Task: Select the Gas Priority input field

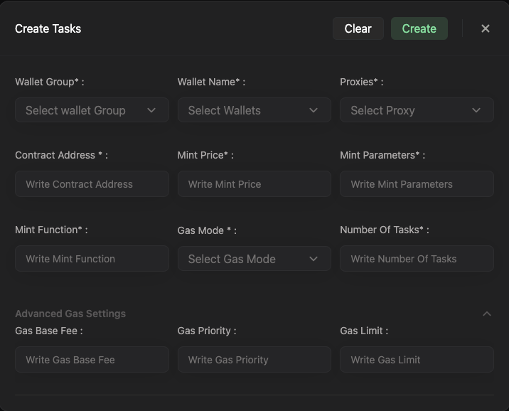Action: click(254, 360)
